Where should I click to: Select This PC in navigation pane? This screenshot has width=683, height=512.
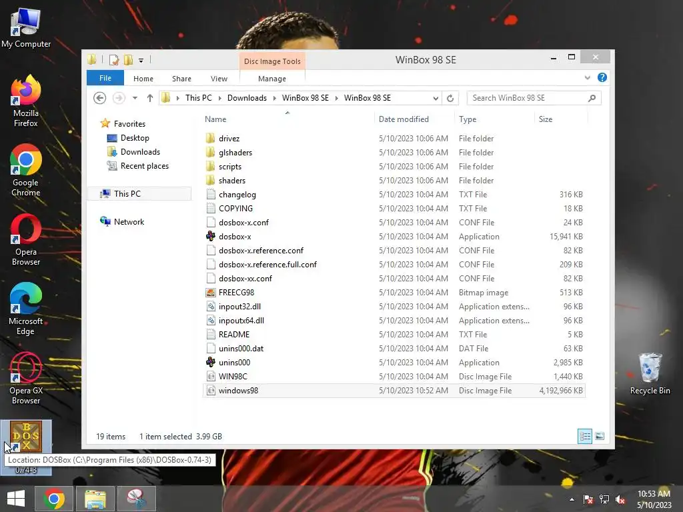(x=139, y=193)
